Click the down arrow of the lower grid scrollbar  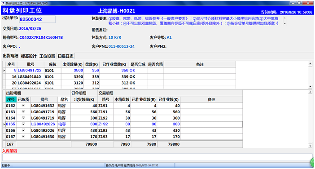pyautogui.click(x=311, y=146)
